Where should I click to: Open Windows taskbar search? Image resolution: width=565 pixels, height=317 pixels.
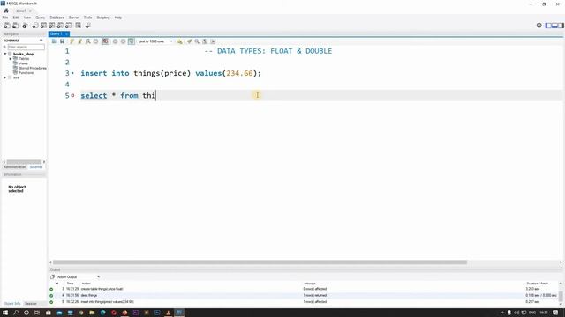tap(16, 313)
